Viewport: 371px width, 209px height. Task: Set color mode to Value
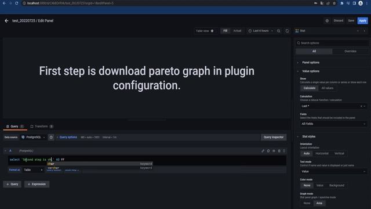click(319, 186)
